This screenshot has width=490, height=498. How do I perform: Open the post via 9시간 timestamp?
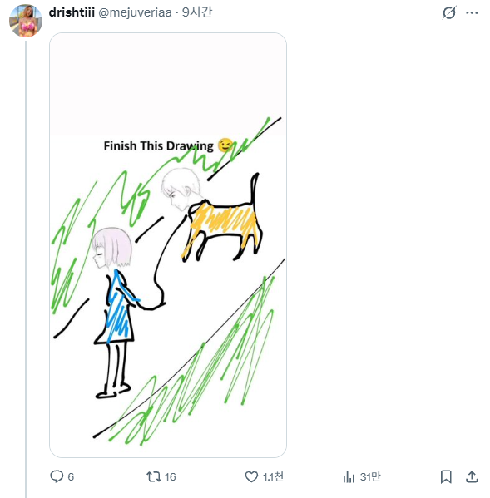[196, 12]
